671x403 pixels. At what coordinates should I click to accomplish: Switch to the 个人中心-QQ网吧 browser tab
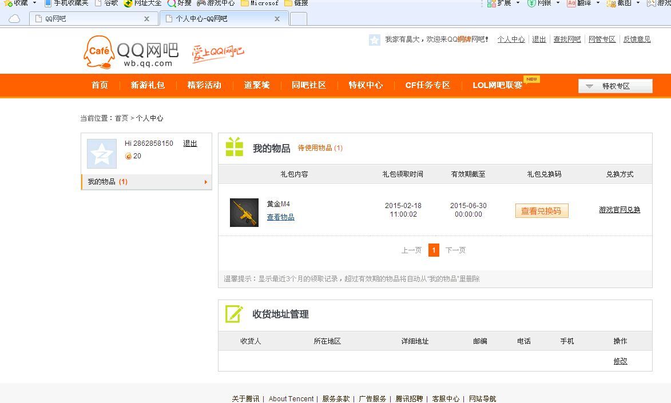pyautogui.click(x=225, y=19)
